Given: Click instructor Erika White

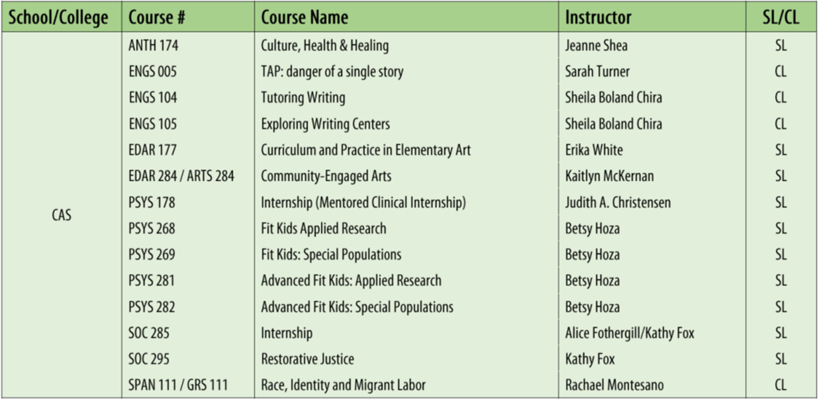Looking at the screenshot, I should tap(594, 150).
